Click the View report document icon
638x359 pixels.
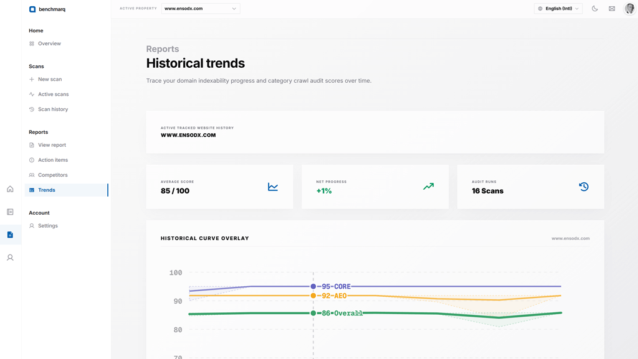(32, 145)
